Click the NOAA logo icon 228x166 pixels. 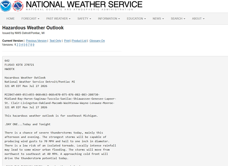tap(6, 6)
